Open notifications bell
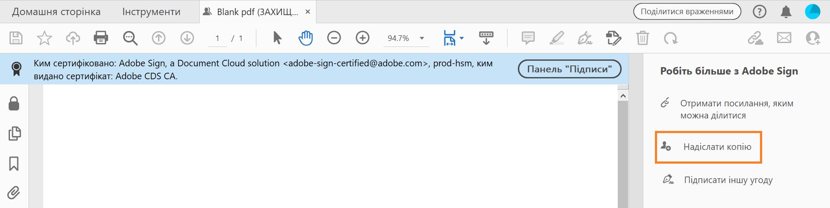 pyautogui.click(x=786, y=12)
